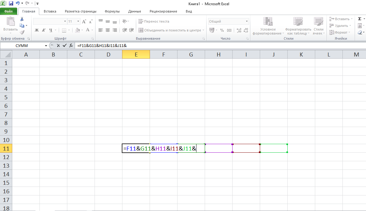The image size is (366, 211).
Task: Align text left in the cell
Action: 101,30
